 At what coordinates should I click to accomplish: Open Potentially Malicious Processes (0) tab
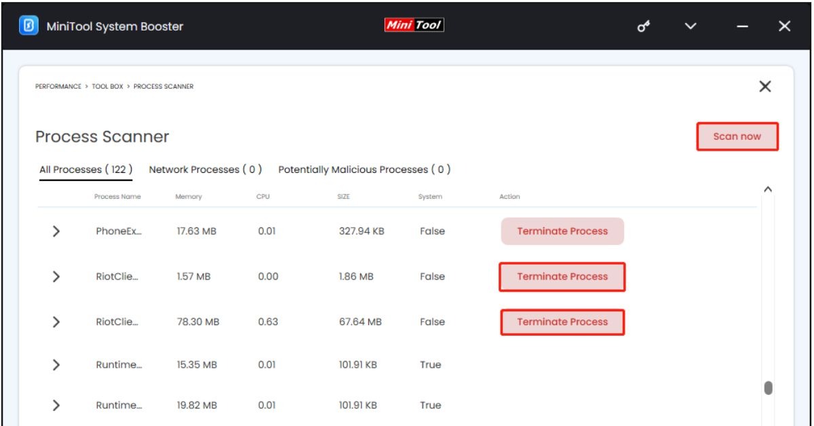tap(364, 170)
